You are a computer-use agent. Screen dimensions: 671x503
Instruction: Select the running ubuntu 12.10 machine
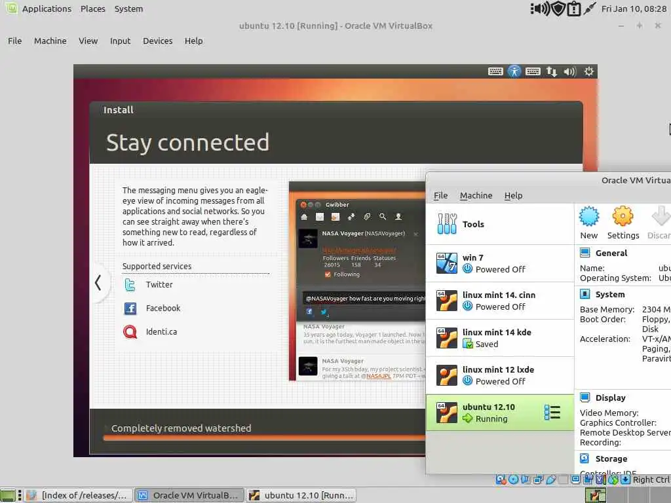click(x=500, y=413)
